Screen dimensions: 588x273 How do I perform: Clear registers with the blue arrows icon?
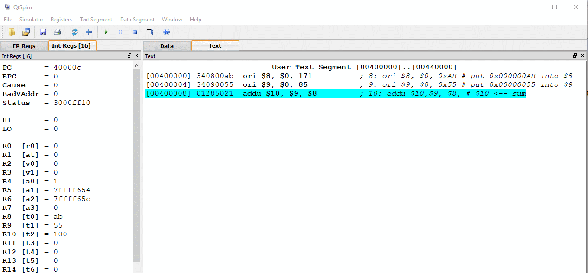point(75,32)
